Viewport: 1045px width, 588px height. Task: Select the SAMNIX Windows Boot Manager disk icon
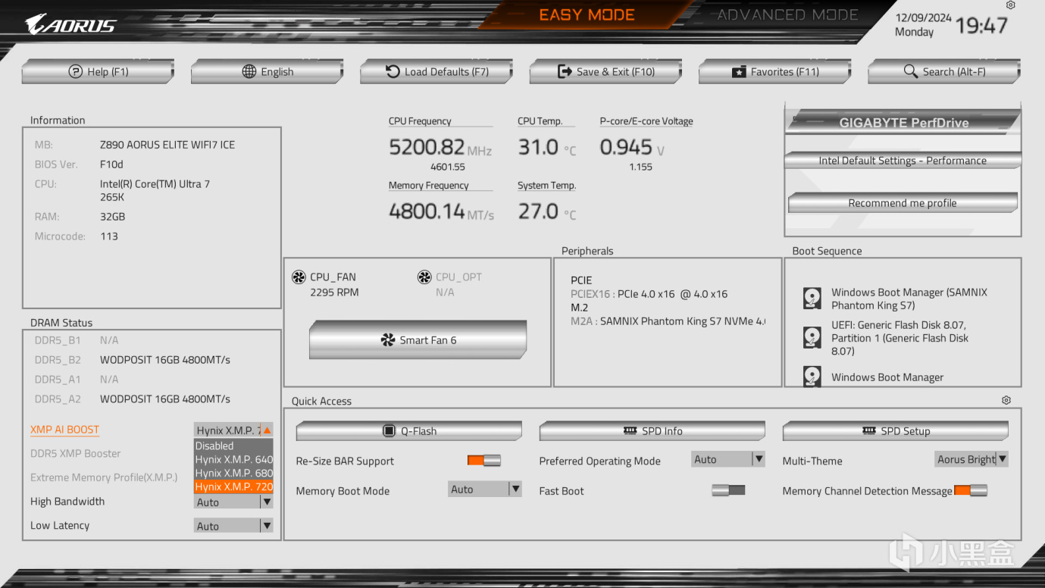[812, 298]
